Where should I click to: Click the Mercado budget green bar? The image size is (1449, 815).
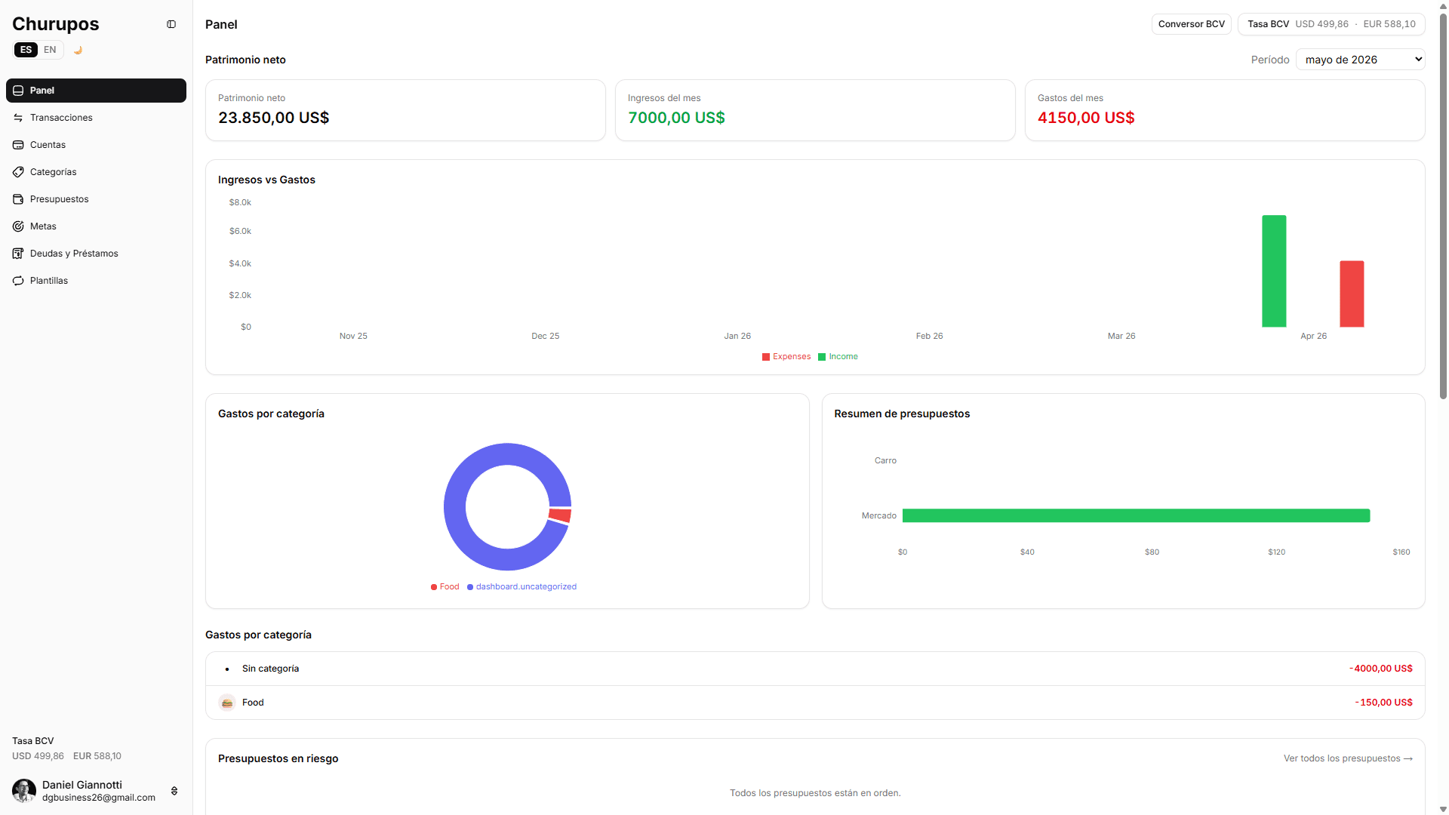point(1136,515)
